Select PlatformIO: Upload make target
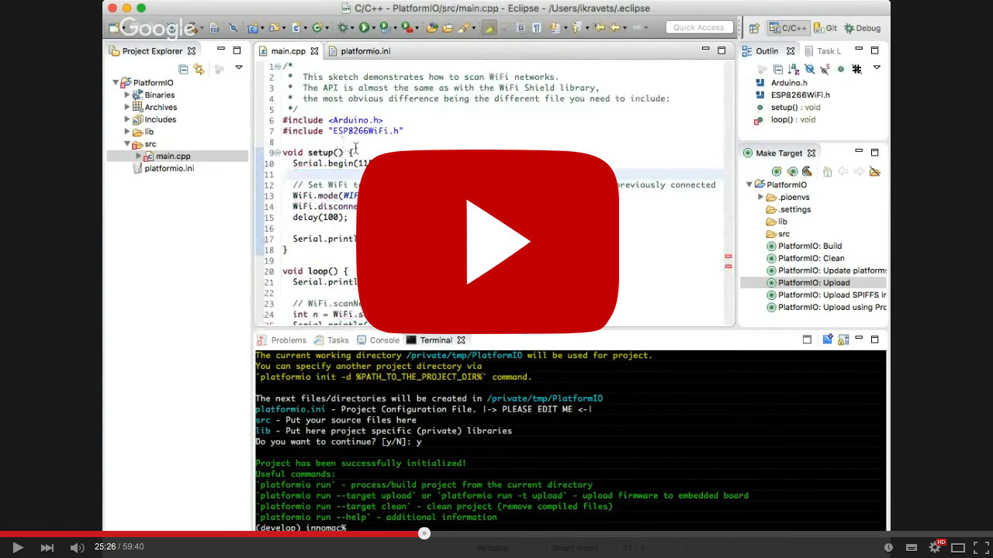The image size is (993, 558). pos(813,283)
